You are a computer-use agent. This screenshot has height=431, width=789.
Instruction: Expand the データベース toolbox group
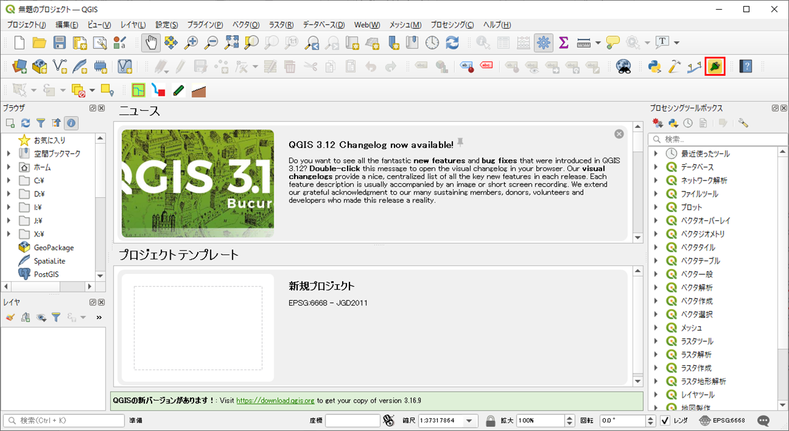[x=656, y=167]
